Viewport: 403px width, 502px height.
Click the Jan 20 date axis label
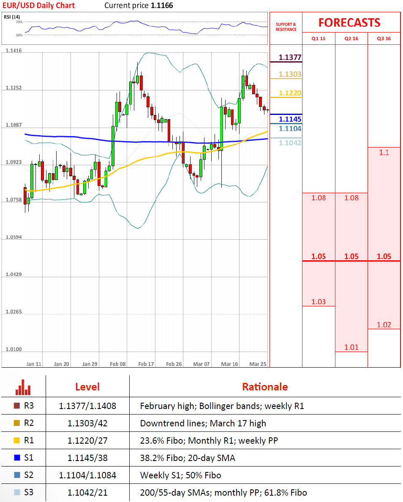pyautogui.click(x=61, y=364)
